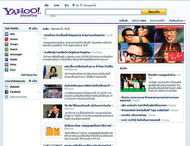Screen dimensions: 190x146
Task: Open last entertainment bullet headline
Action: coord(141,120)
